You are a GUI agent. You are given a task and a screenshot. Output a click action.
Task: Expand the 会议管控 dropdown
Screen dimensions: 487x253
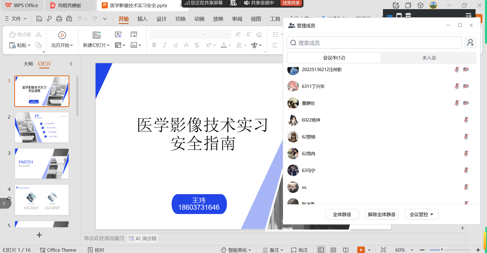point(421,214)
